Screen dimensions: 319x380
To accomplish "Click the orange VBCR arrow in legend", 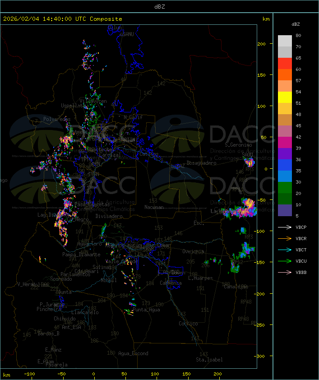I will (x=285, y=238).
